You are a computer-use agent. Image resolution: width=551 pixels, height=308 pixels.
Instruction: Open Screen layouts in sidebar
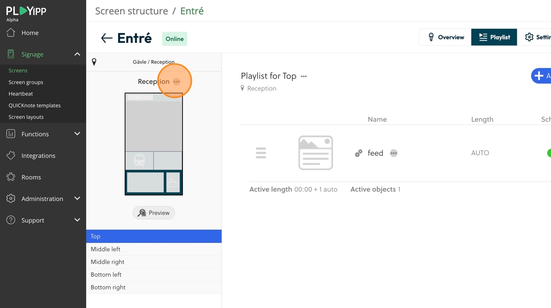26,117
